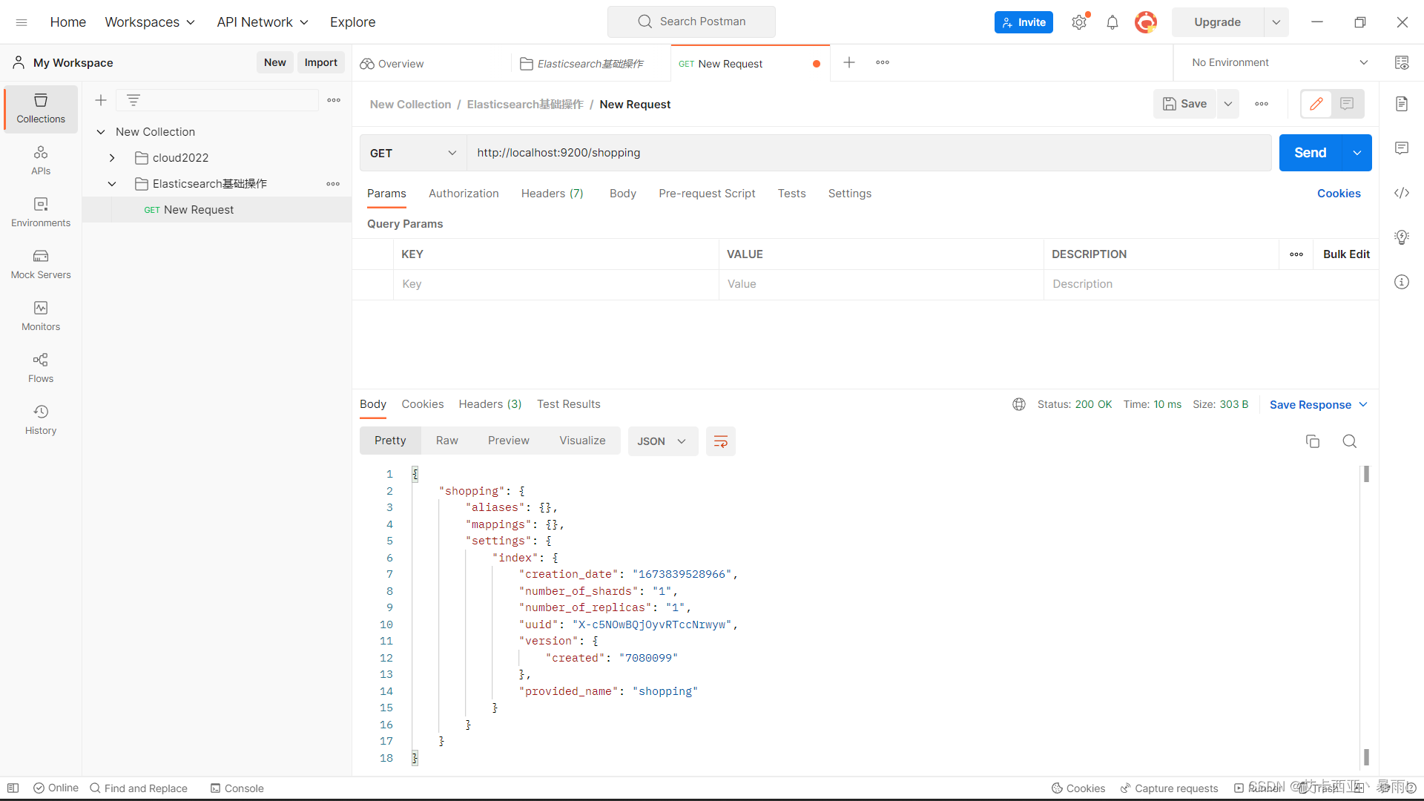Open the code snippet icon
1424x801 pixels.
(x=1402, y=193)
